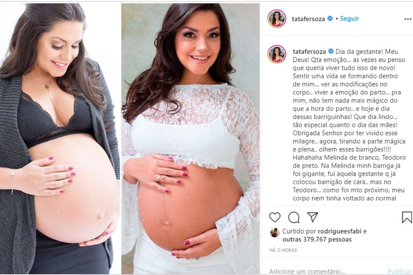Viewport: 413px width, 275px height.
Task: Share the post via paper plane icon
Action: point(312,217)
